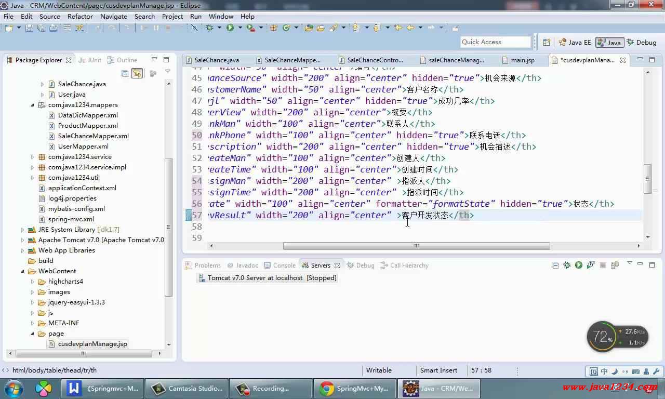Click the Save toolbar icon
Image resolution: width=665 pixels, height=399 pixels.
(x=29, y=28)
